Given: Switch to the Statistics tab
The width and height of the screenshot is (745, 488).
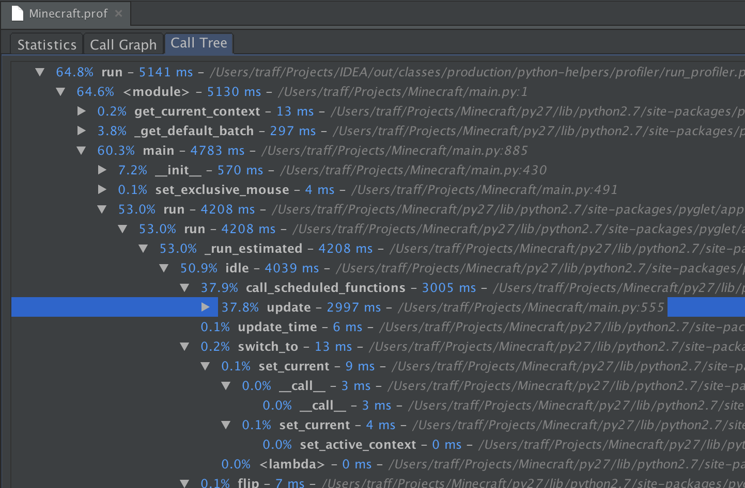Looking at the screenshot, I should [x=46, y=45].
